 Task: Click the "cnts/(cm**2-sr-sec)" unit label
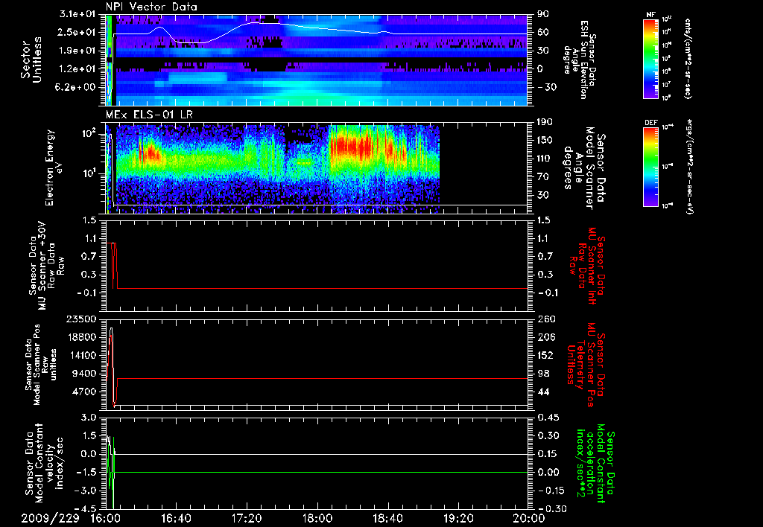pos(688,58)
